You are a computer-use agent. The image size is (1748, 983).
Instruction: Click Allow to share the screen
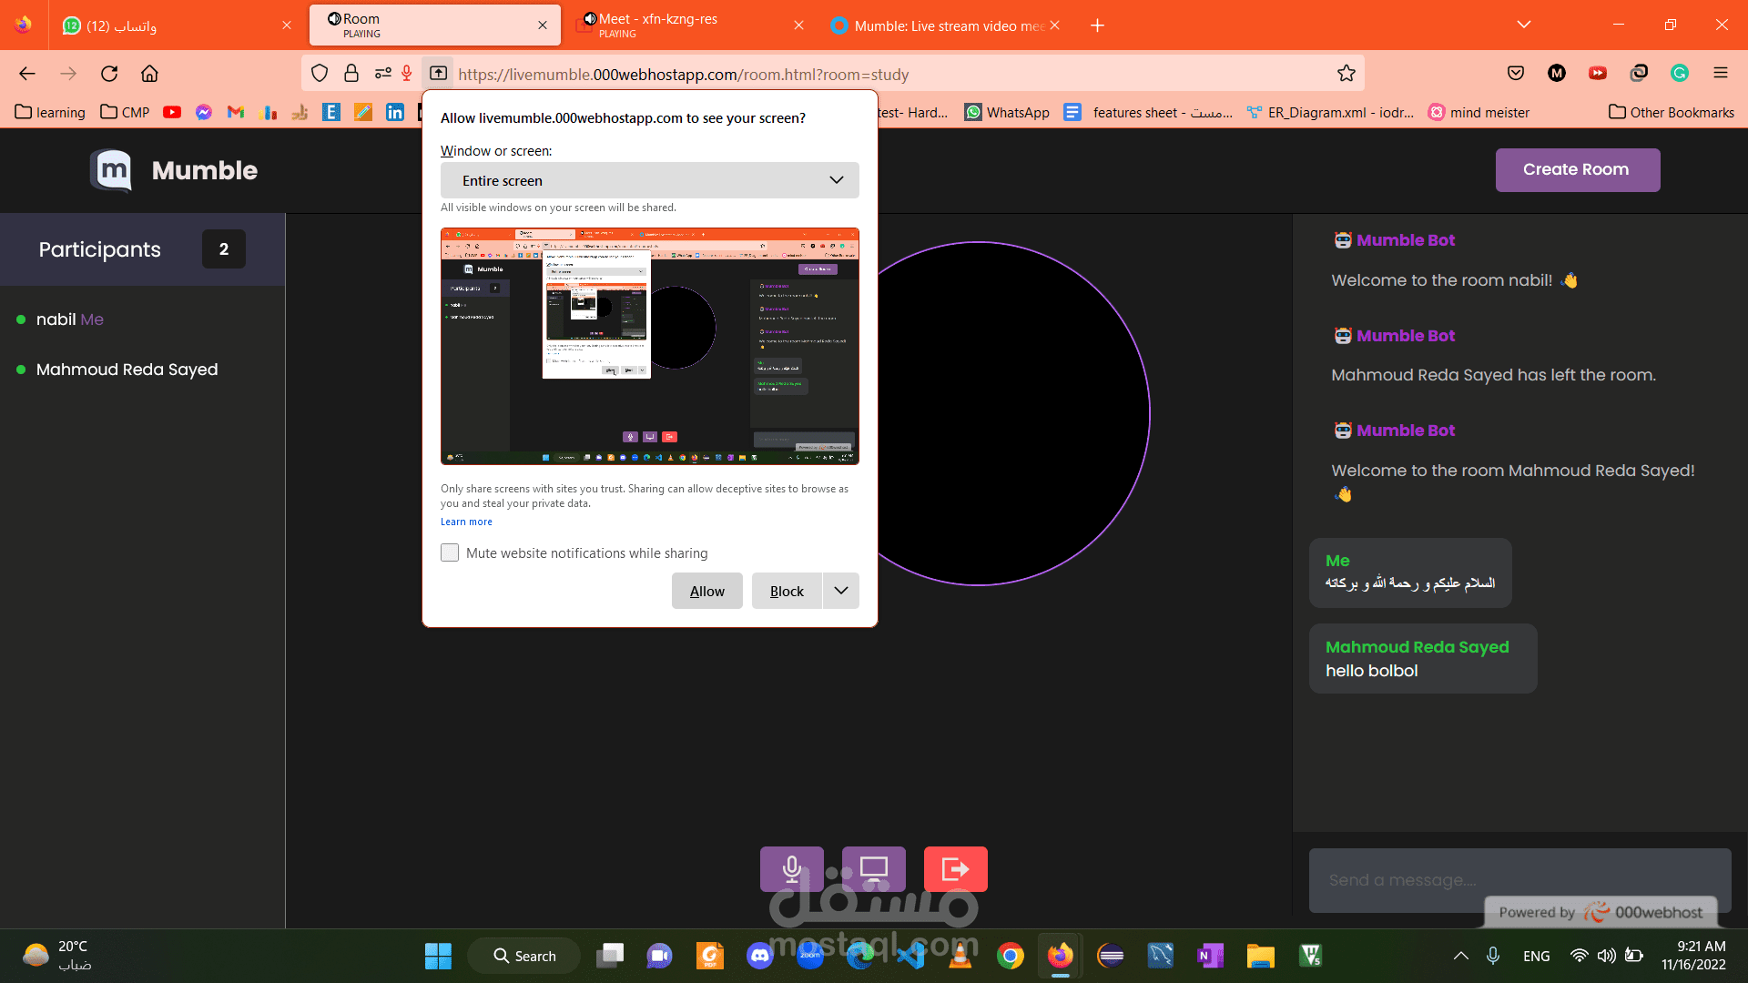coord(706,591)
